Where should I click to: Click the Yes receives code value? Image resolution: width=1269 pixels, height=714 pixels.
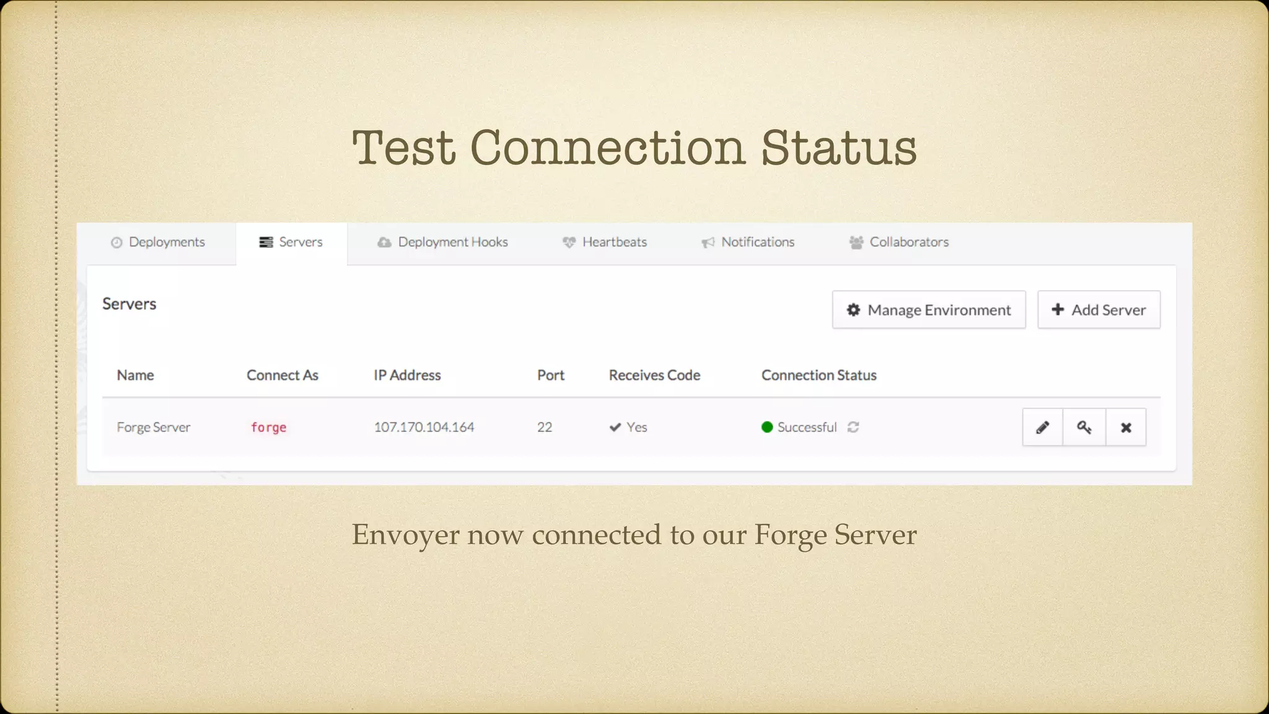click(x=636, y=427)
